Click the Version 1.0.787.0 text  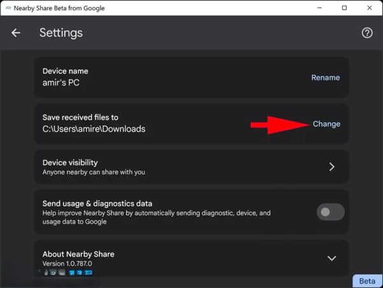67,264
